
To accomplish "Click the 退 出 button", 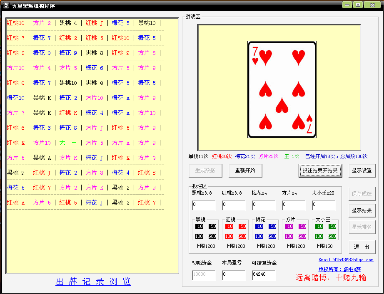I will (362, 247).
